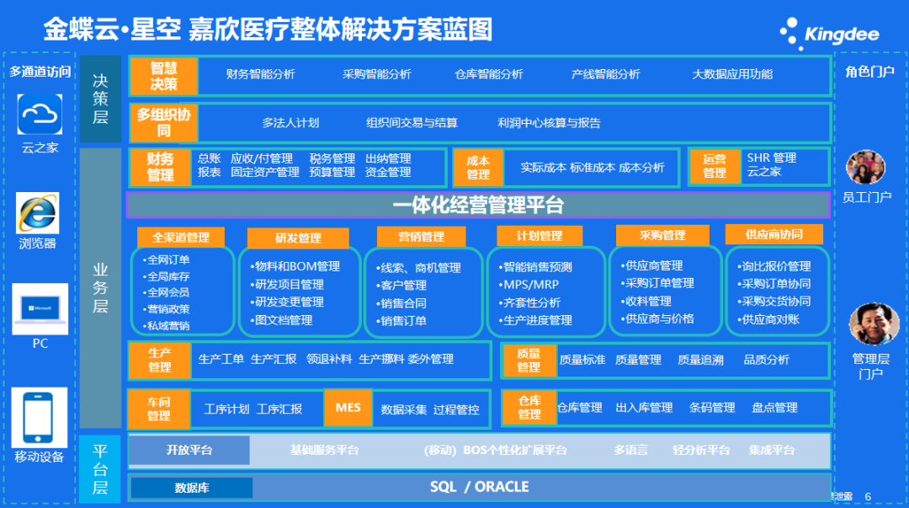Viewport: 909px width, 508px height.
Task: Enable the 成本管理 module
Action: pyautogui.click(x=478, y=167)
